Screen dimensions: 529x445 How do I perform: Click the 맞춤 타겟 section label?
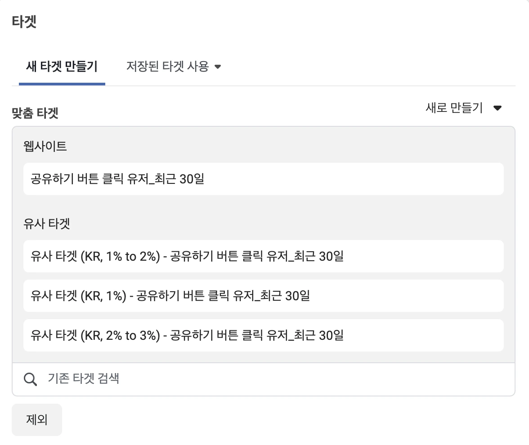pos(35,112)
